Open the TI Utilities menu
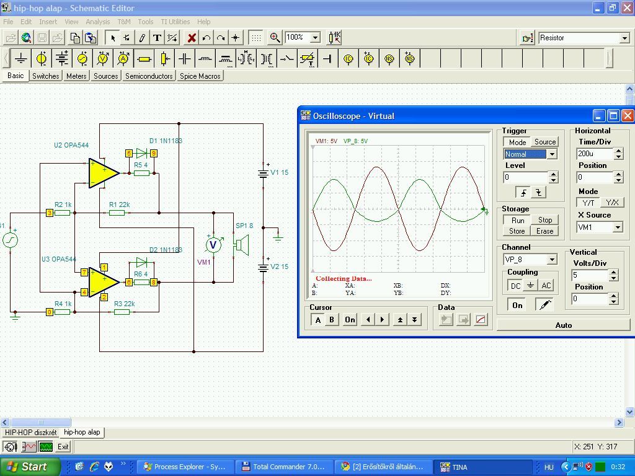This screenshot has width=635, height=476. point(175,22)
